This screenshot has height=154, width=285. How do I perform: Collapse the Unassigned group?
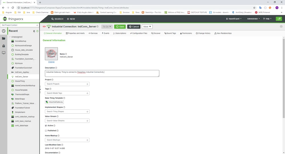[10, 37]
